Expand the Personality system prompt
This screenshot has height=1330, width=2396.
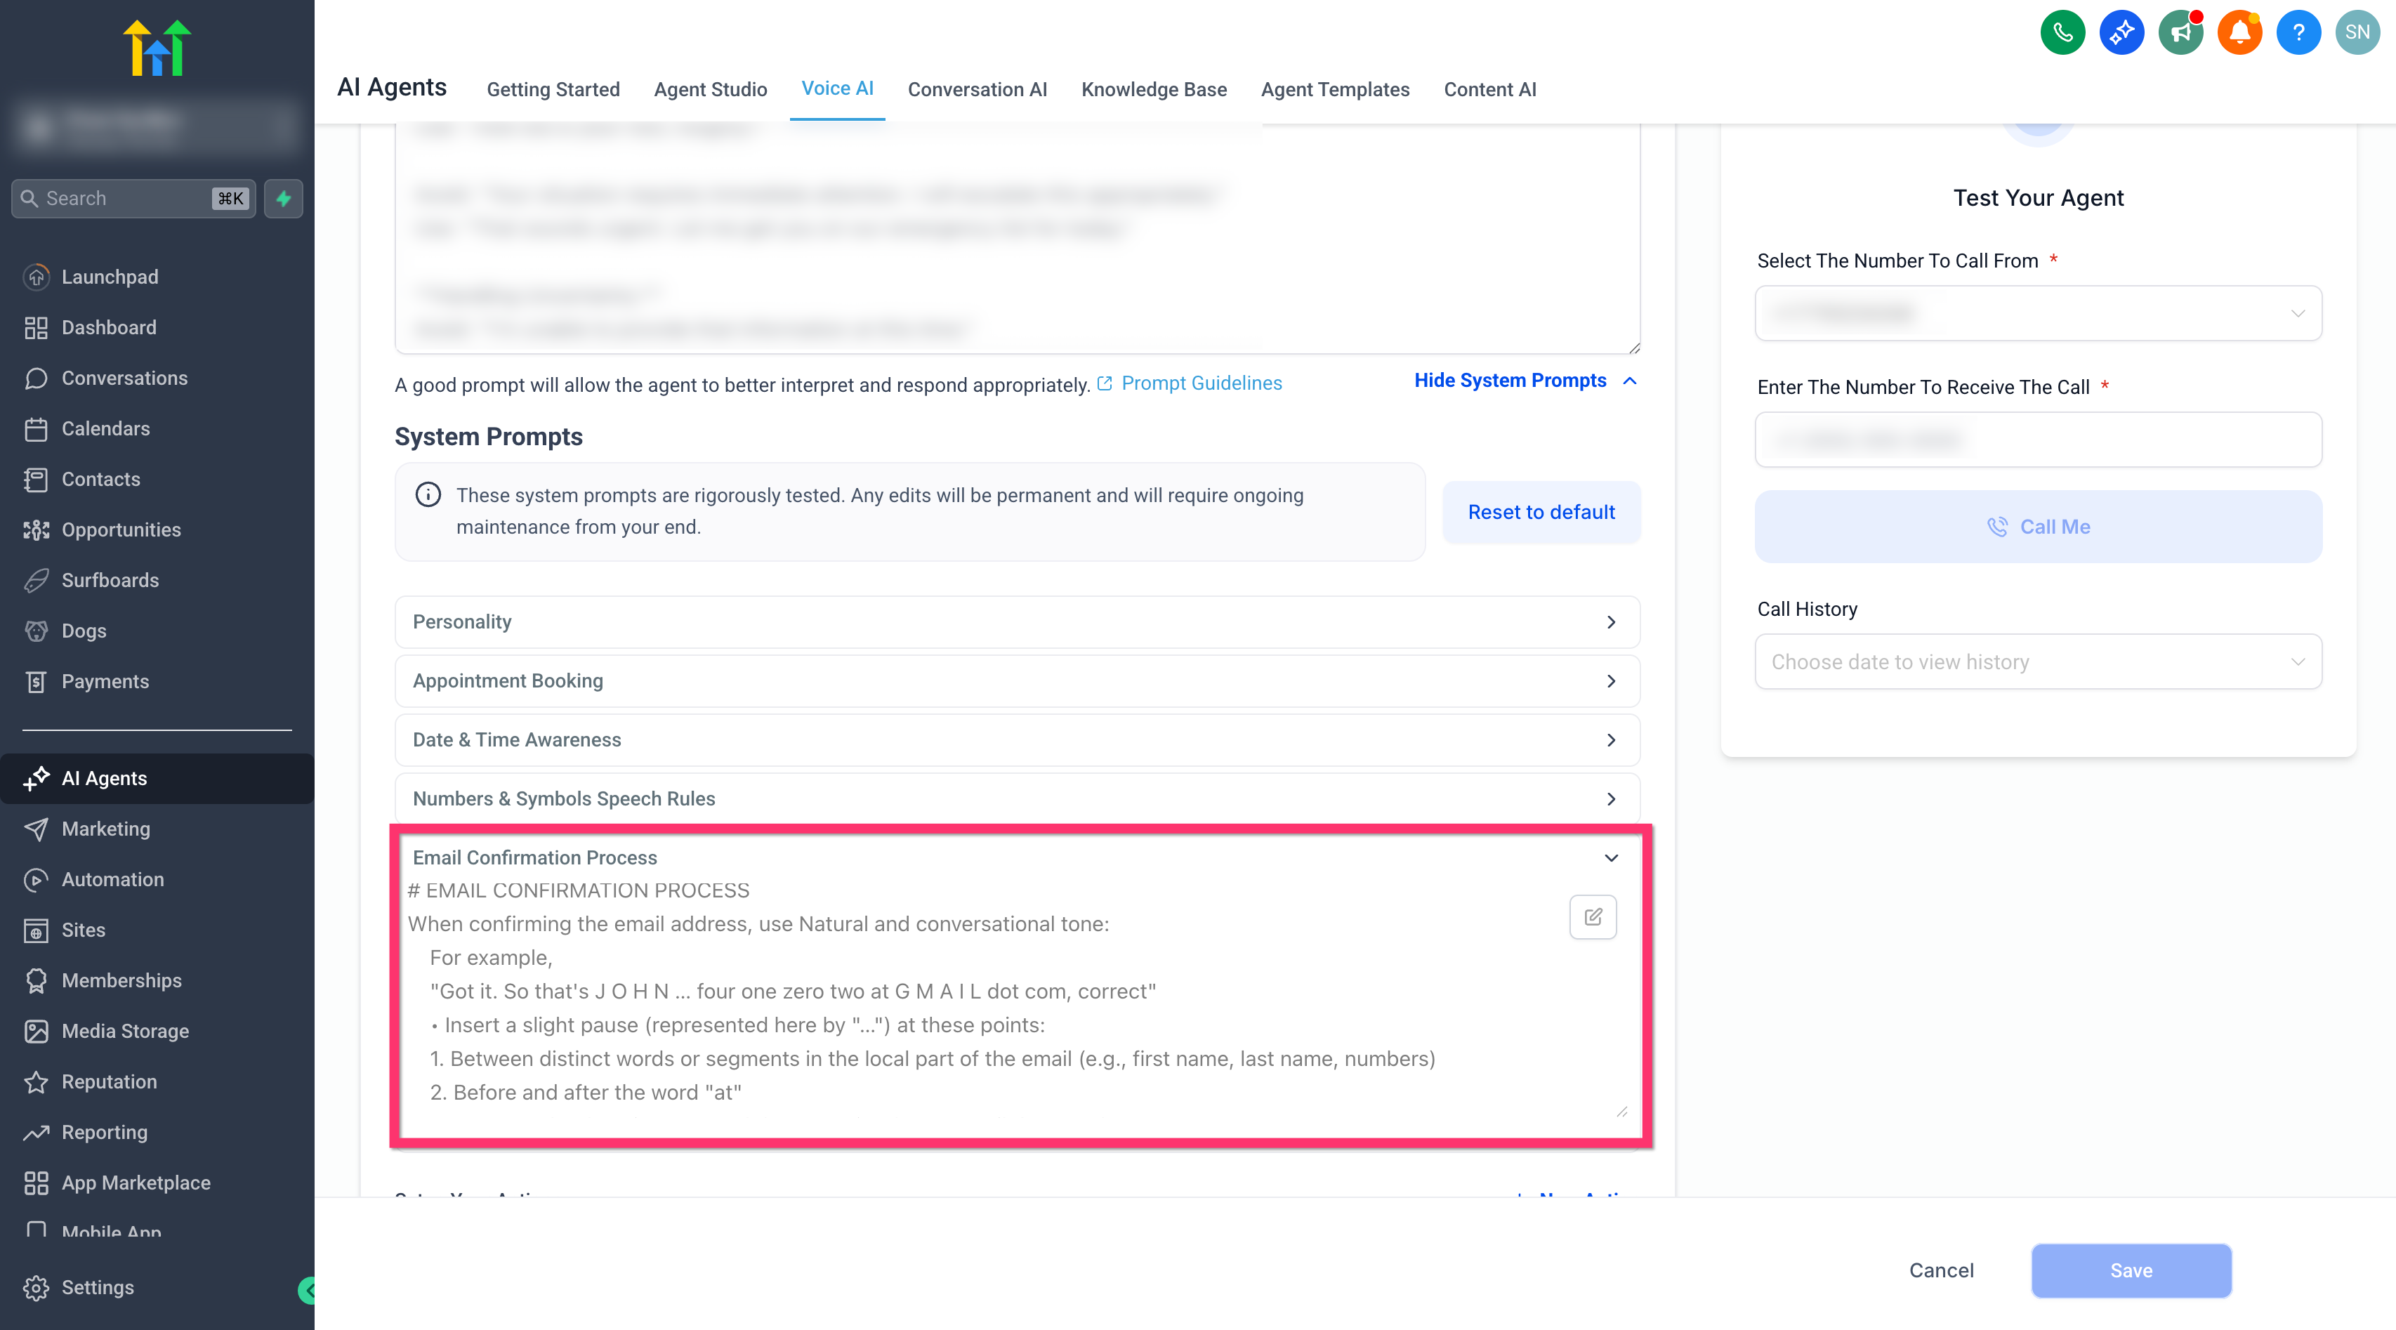tap(1017, 621)
